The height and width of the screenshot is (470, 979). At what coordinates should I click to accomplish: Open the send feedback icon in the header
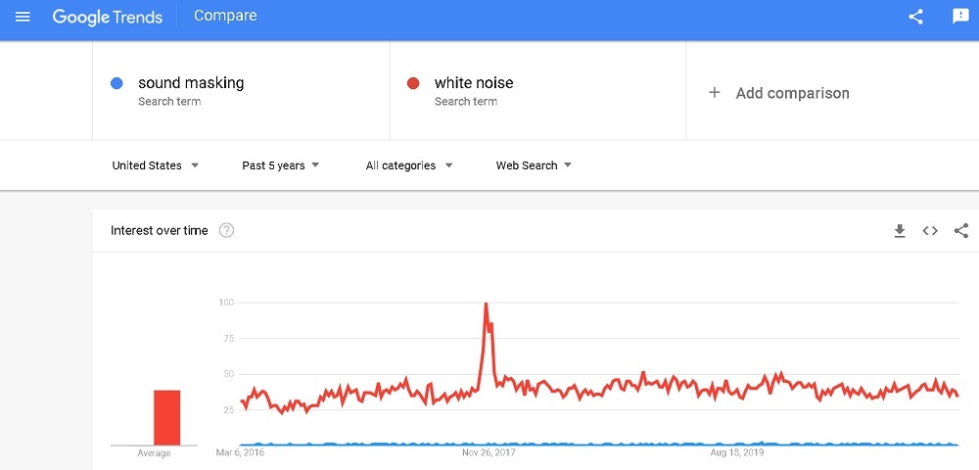[x=960, y=17]
